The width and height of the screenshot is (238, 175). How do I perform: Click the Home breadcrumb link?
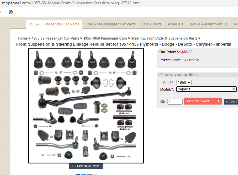tap(23, 38)
